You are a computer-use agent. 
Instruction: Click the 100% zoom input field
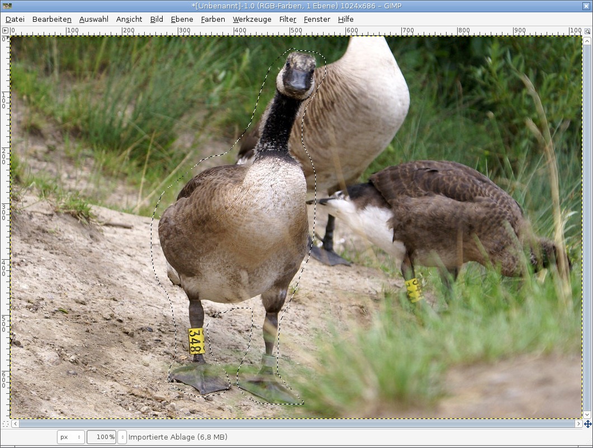[101, 437]
